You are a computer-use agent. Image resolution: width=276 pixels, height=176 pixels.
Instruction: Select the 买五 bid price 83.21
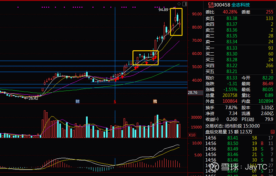(232, 71)
